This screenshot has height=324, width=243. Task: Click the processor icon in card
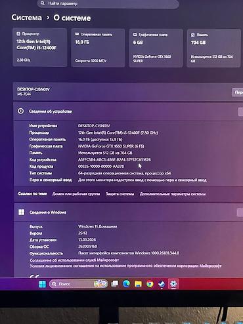pyautogui.click(x=18, y=33)
